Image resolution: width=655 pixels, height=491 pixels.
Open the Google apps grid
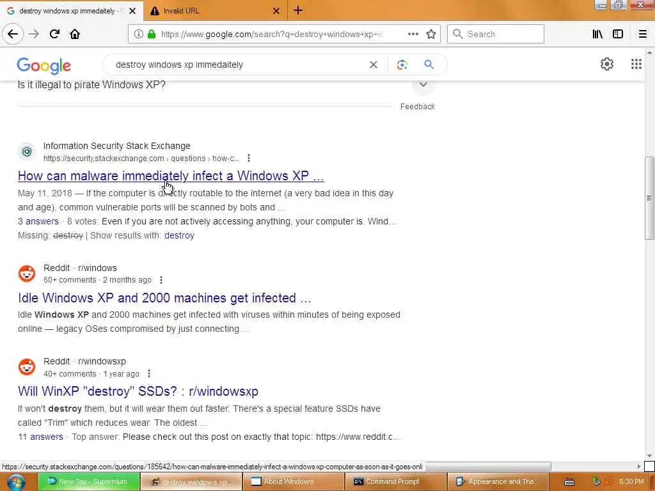pyautogui.click(x=636, y=64)
